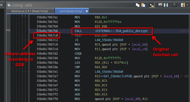This screenshot has height=102, width=190.
Task: Select address 55b46c7867ef
Action: [x=47, y=85]
